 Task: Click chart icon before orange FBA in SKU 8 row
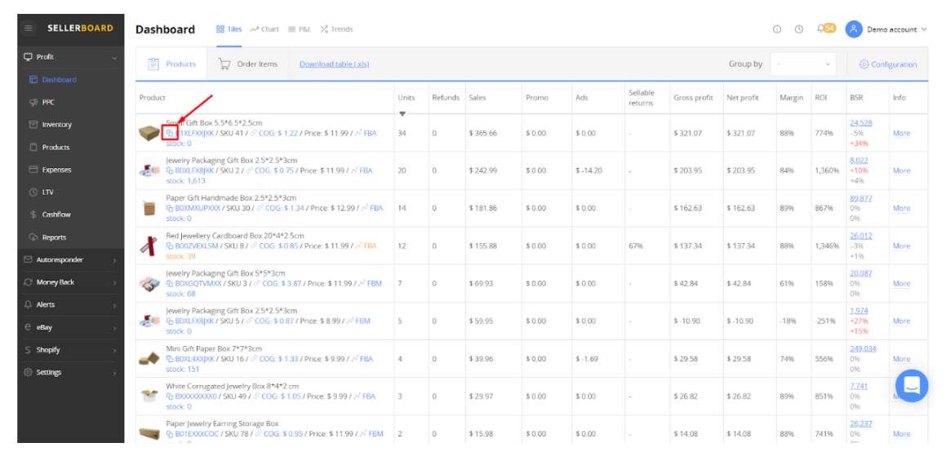(x=358, y=246)
